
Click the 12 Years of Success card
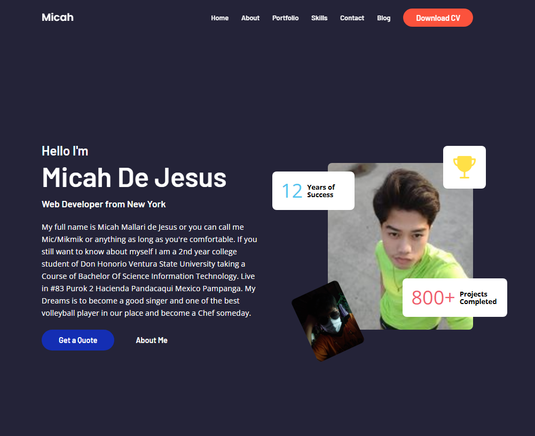pyautogui.click(x=313, y=191)
